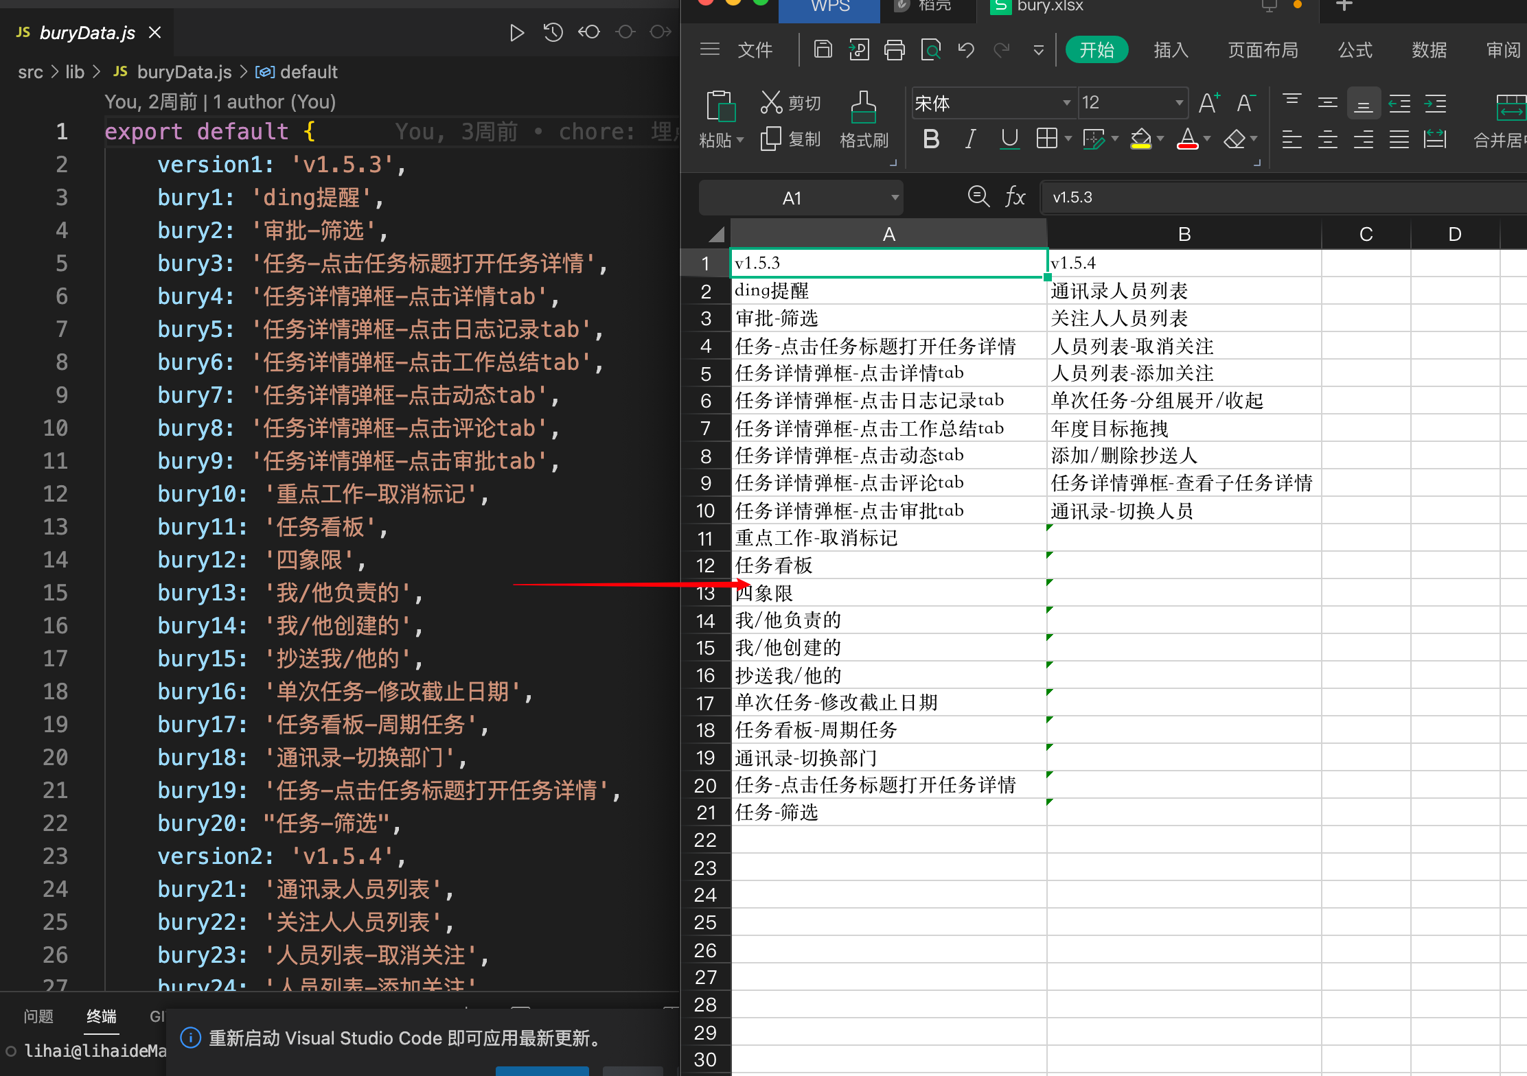Toggle Italic formatting

tap(970, 139)
